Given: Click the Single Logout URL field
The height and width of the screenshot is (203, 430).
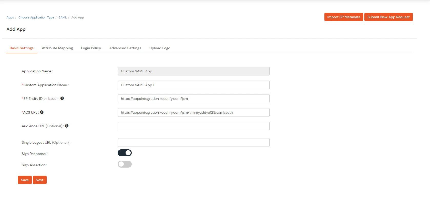Looking at the screenshot, I should point(193,142).
